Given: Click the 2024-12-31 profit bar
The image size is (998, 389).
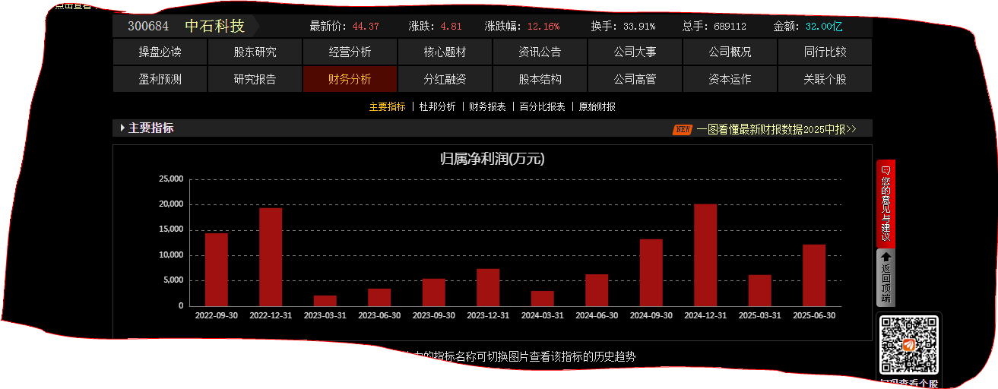Looking at the screenshot, I should coord(705,255).
